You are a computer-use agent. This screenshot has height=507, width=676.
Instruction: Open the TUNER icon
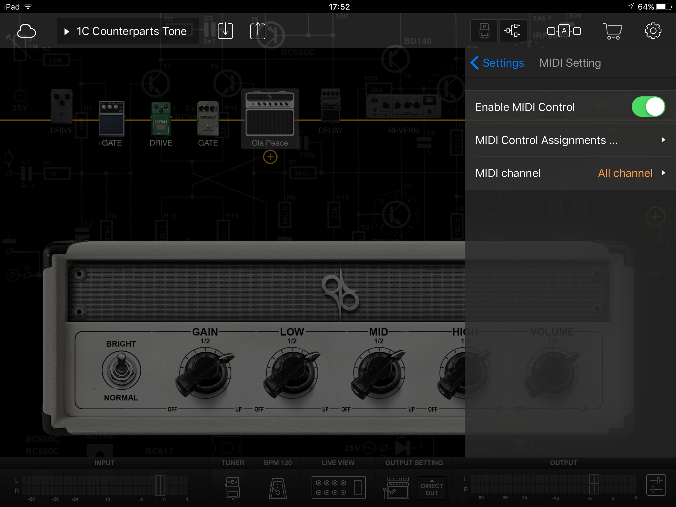[233, 488]
